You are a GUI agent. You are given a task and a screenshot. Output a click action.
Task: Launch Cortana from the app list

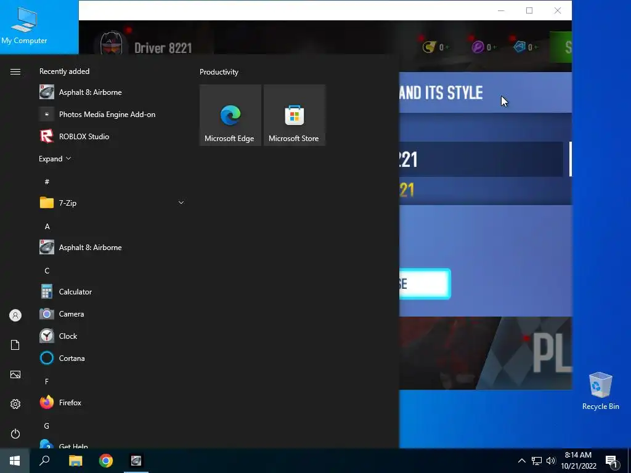[112, 358]
